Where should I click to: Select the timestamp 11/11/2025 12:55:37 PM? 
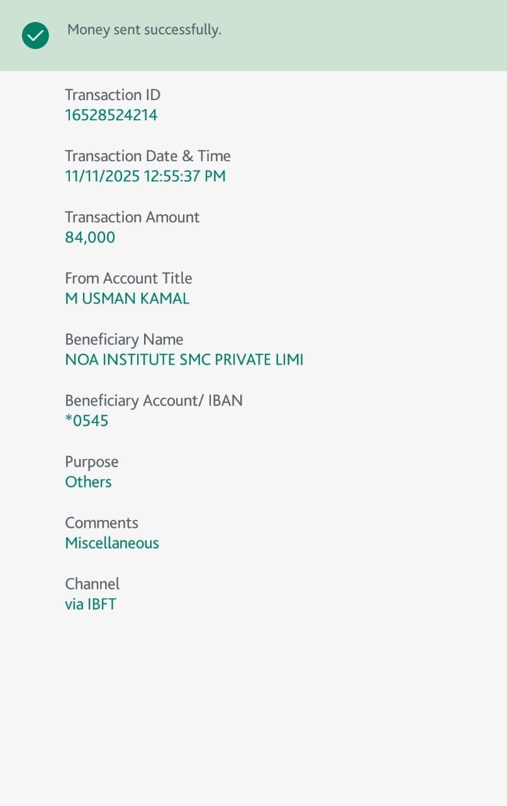tap(145, 176)
